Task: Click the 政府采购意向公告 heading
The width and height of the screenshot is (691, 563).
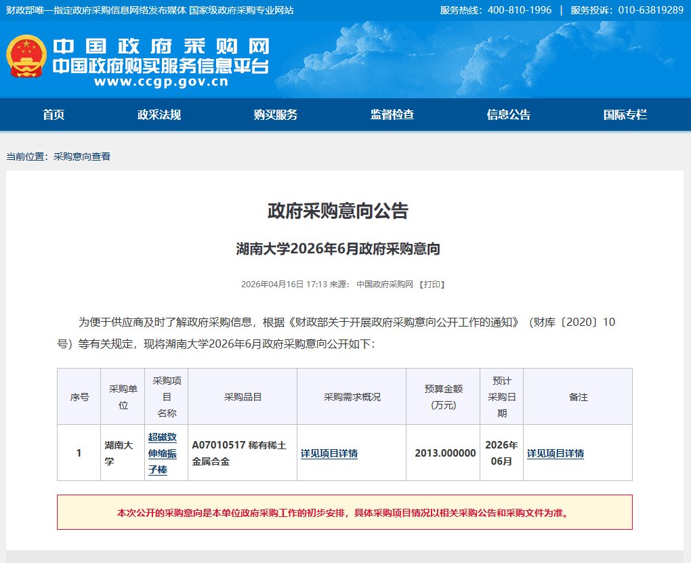Action: [338, 211]
